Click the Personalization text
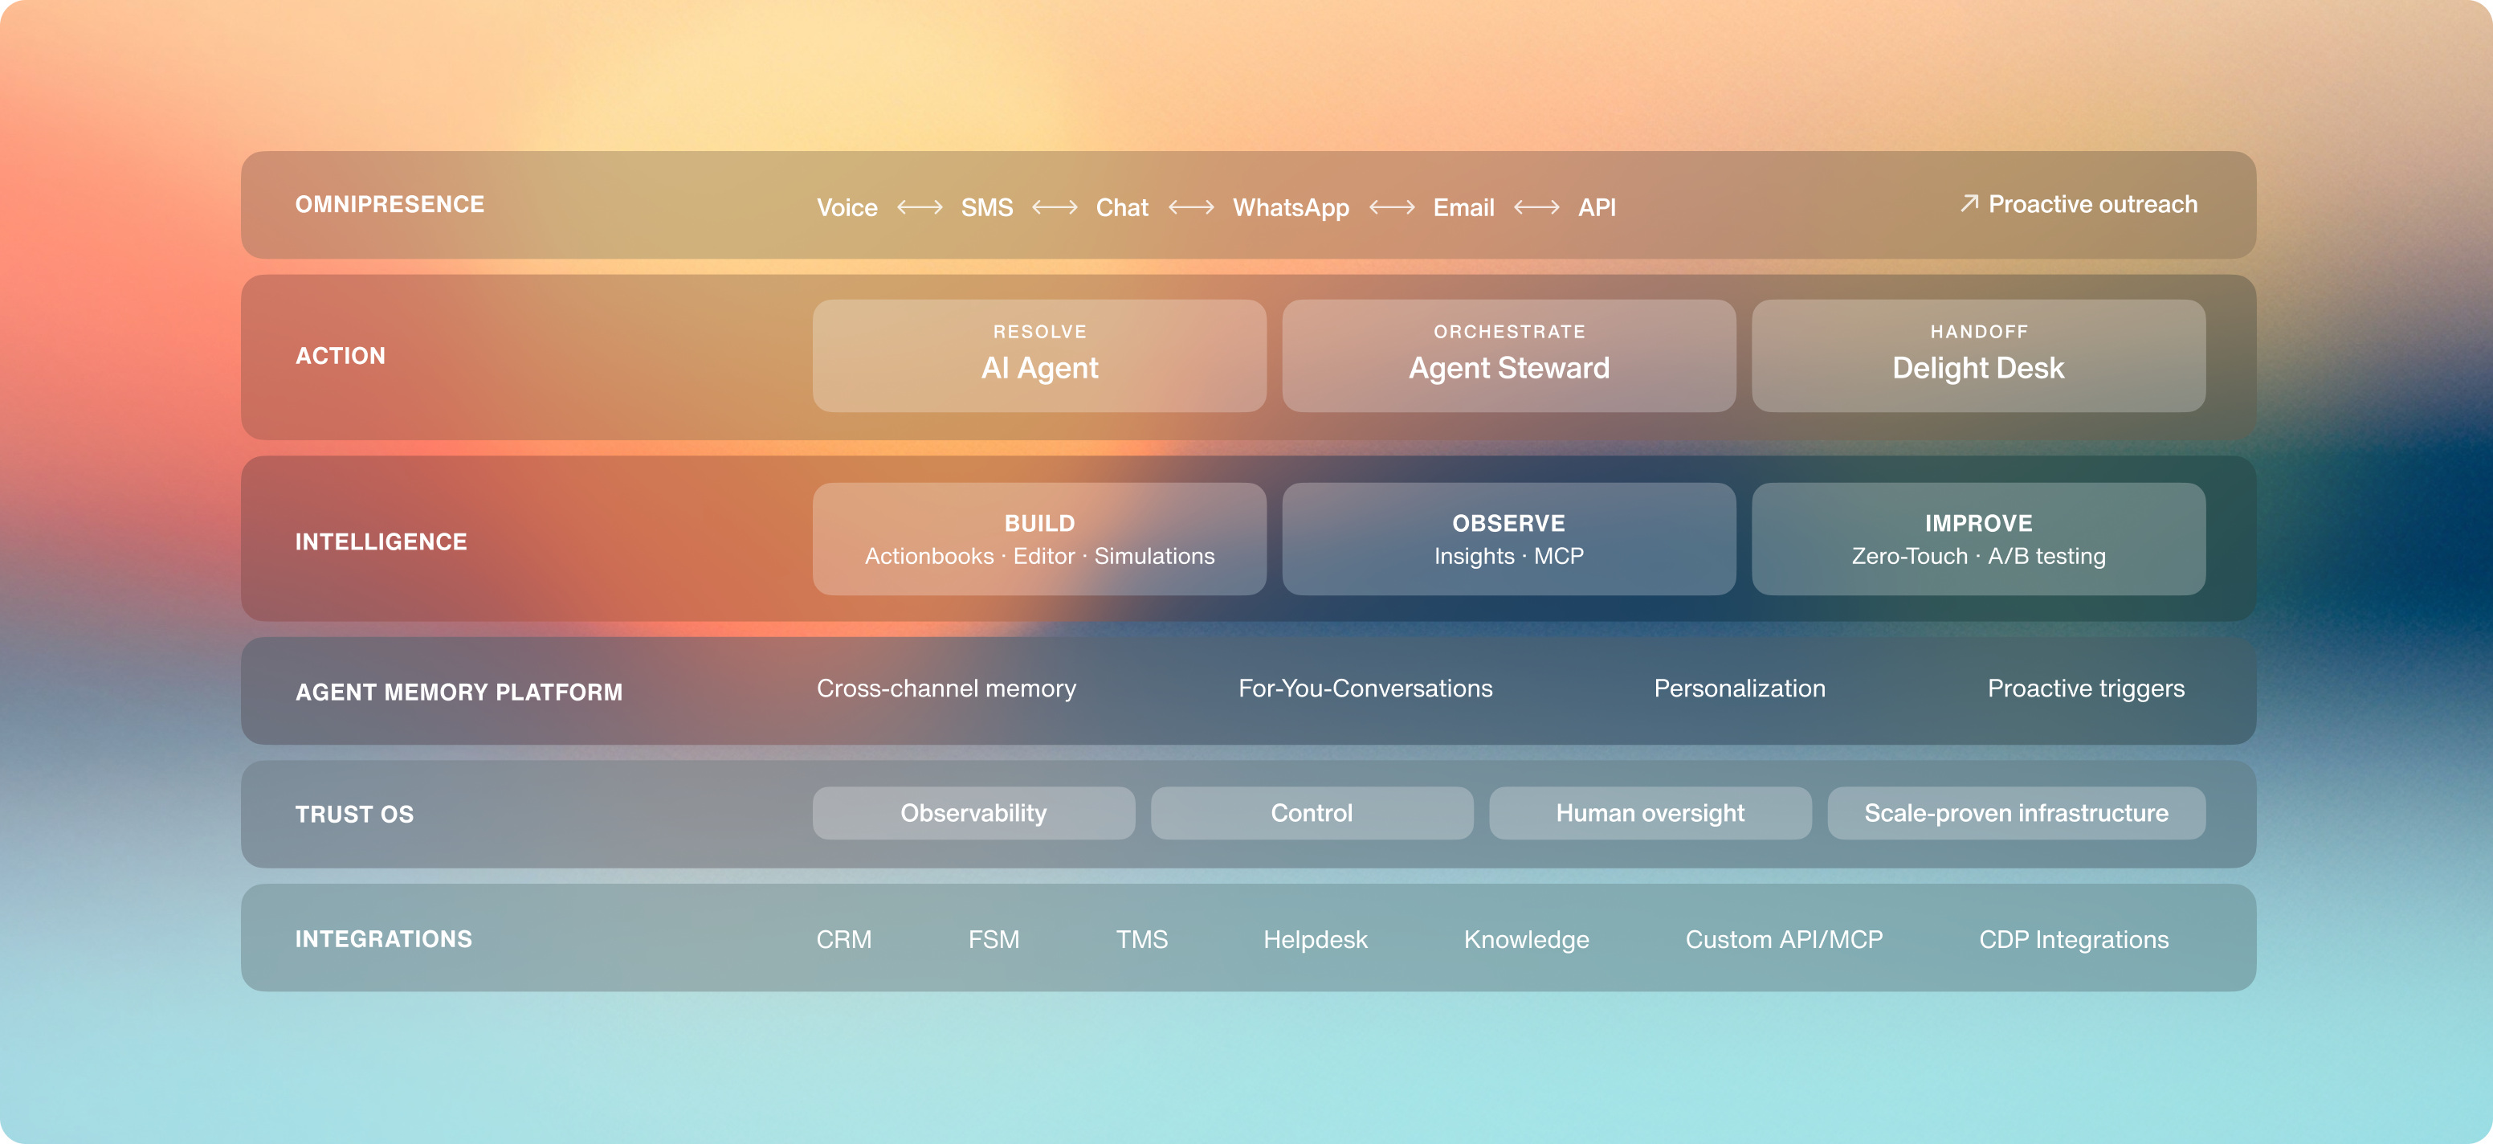 tap(1739, 688)
